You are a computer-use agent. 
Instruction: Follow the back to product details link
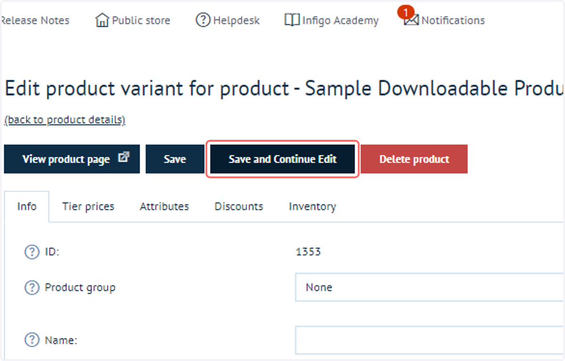(x=65, y=120)
